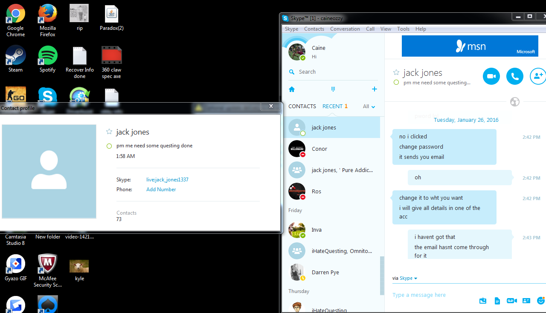Viewport: 546px width, 313px height.
Task: Add people to the jack jones conversation
Action: [x=538, y=76]
